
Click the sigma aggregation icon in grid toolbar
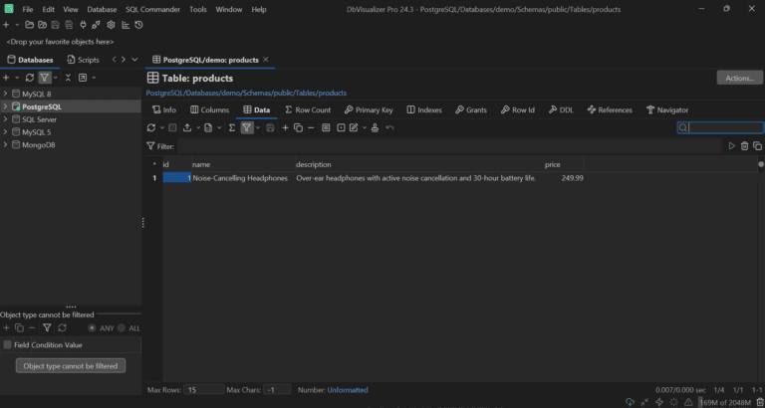[232, 127]
